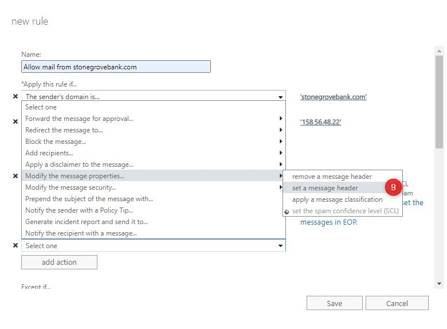
Task: Click the add action button
Action: click(59, 262)
